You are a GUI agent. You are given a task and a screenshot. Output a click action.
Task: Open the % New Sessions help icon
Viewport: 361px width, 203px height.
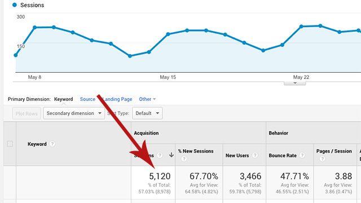(184, 158)
